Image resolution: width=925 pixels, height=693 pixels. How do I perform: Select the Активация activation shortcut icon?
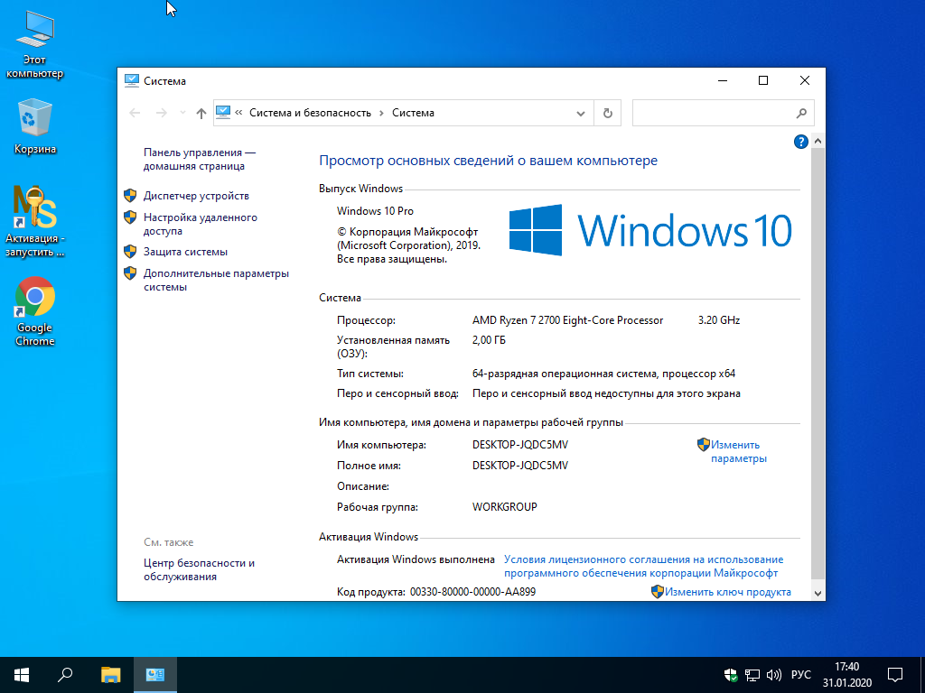click(35, 222)
